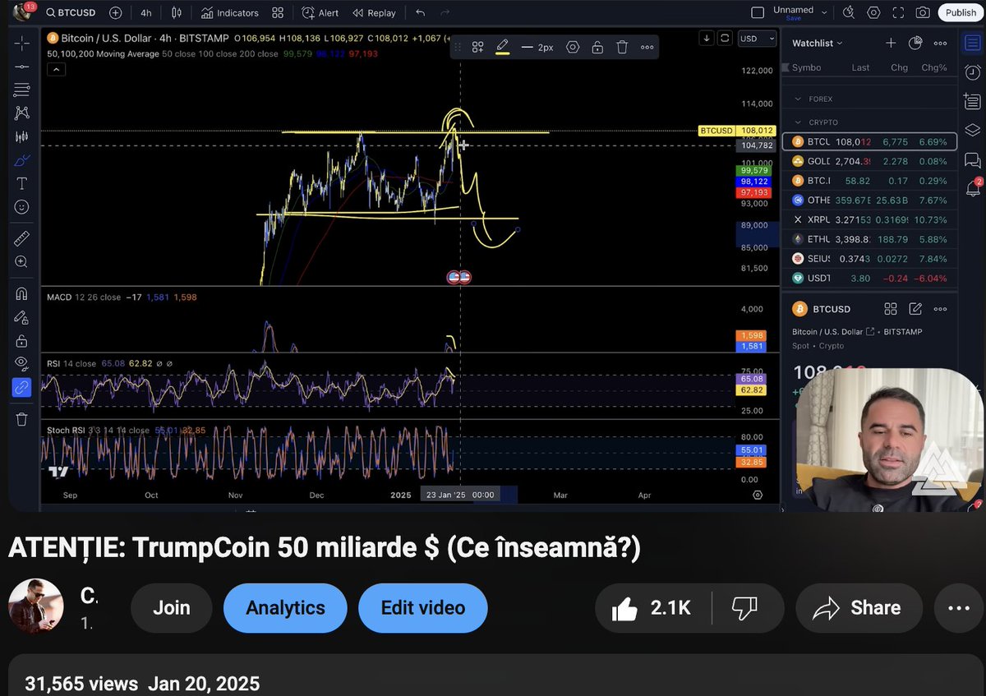Screen dimensions: 986x696
Task: Open the USD currency dropdown
Action: 757,38
